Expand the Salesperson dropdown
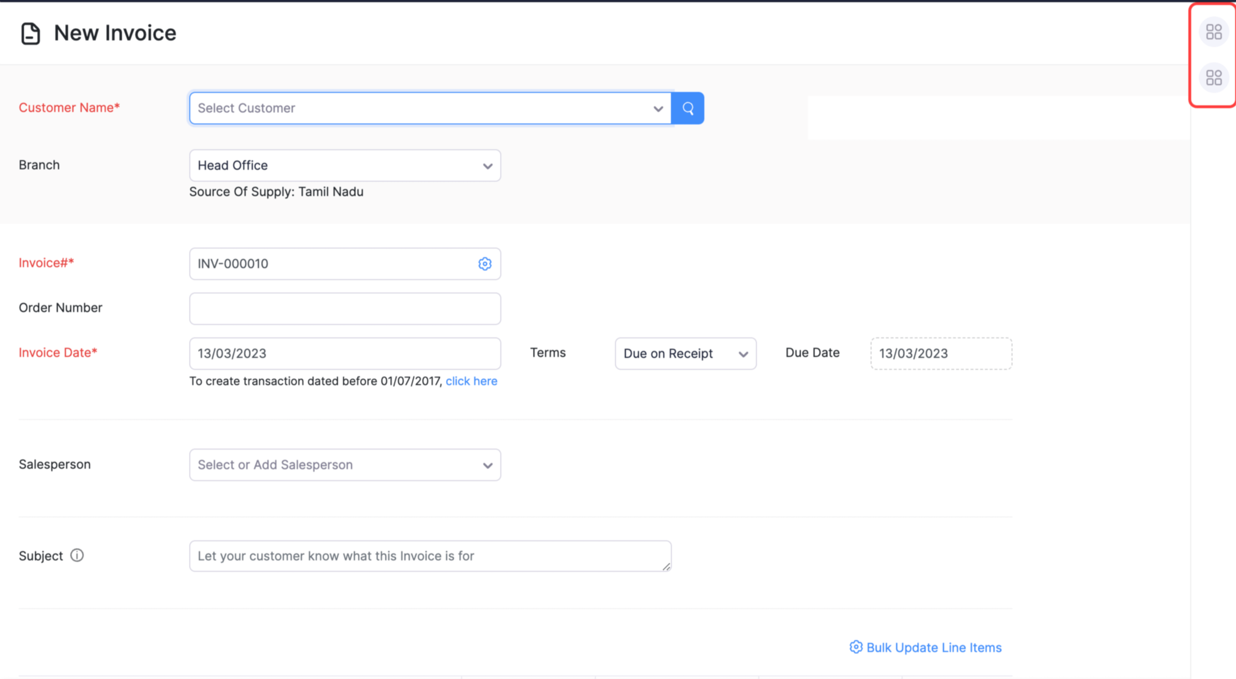The width and height of the screenshot is (1236, 679). [x=344, y=465]
